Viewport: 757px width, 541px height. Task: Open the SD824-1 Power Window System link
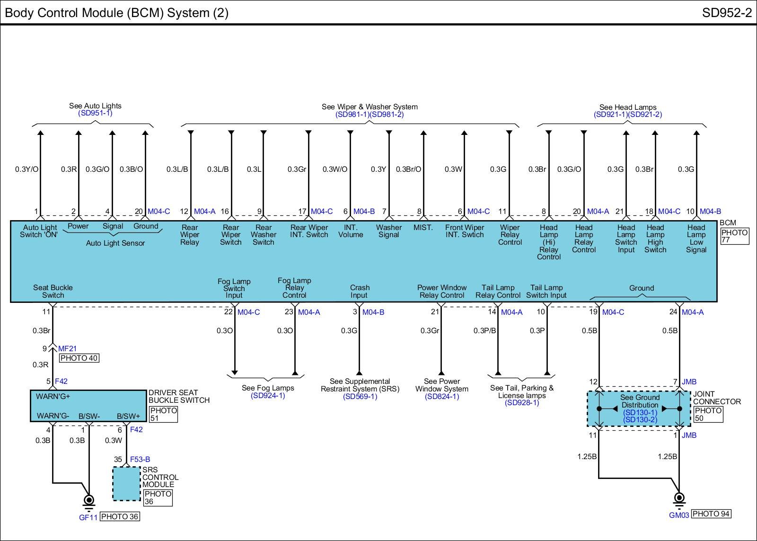tap(442, 397)
